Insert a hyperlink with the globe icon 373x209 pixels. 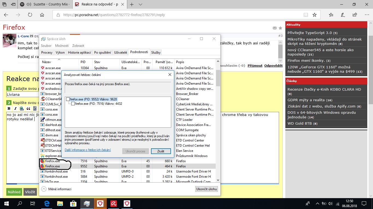click(22, 108)
